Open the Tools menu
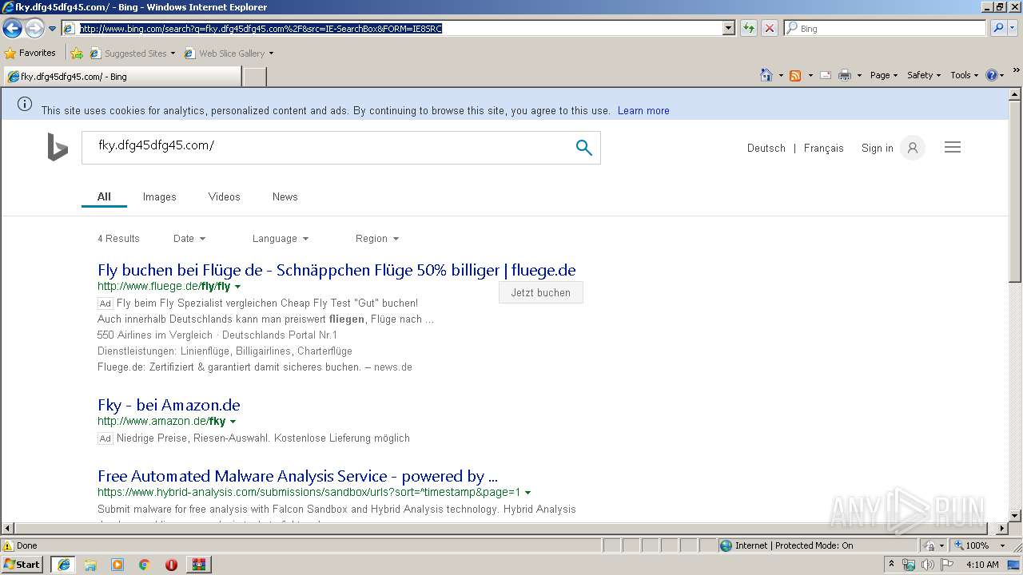The image size is (1023, 575). [964, 75]
